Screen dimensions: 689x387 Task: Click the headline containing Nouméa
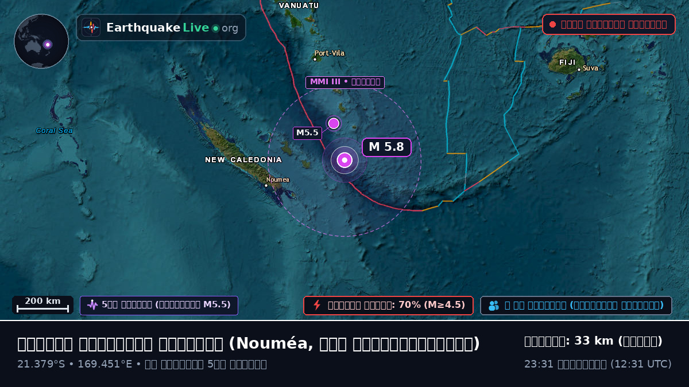point(249,344)
